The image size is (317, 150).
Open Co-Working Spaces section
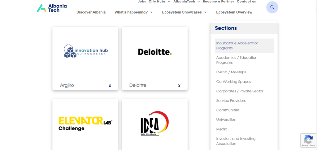(233, 82)
